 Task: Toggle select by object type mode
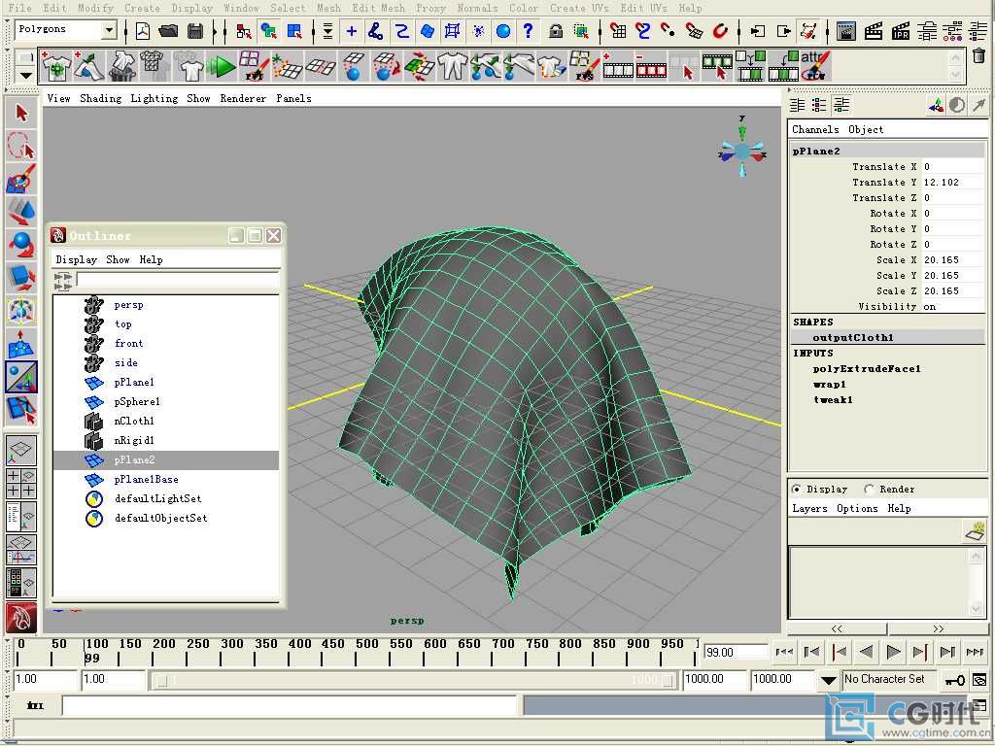pos(269,30)
